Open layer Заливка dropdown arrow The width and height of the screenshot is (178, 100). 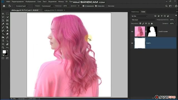coord(175,23)
